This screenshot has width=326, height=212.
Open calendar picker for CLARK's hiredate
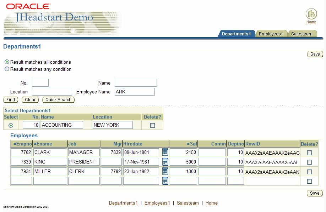[x=165, y=152]
